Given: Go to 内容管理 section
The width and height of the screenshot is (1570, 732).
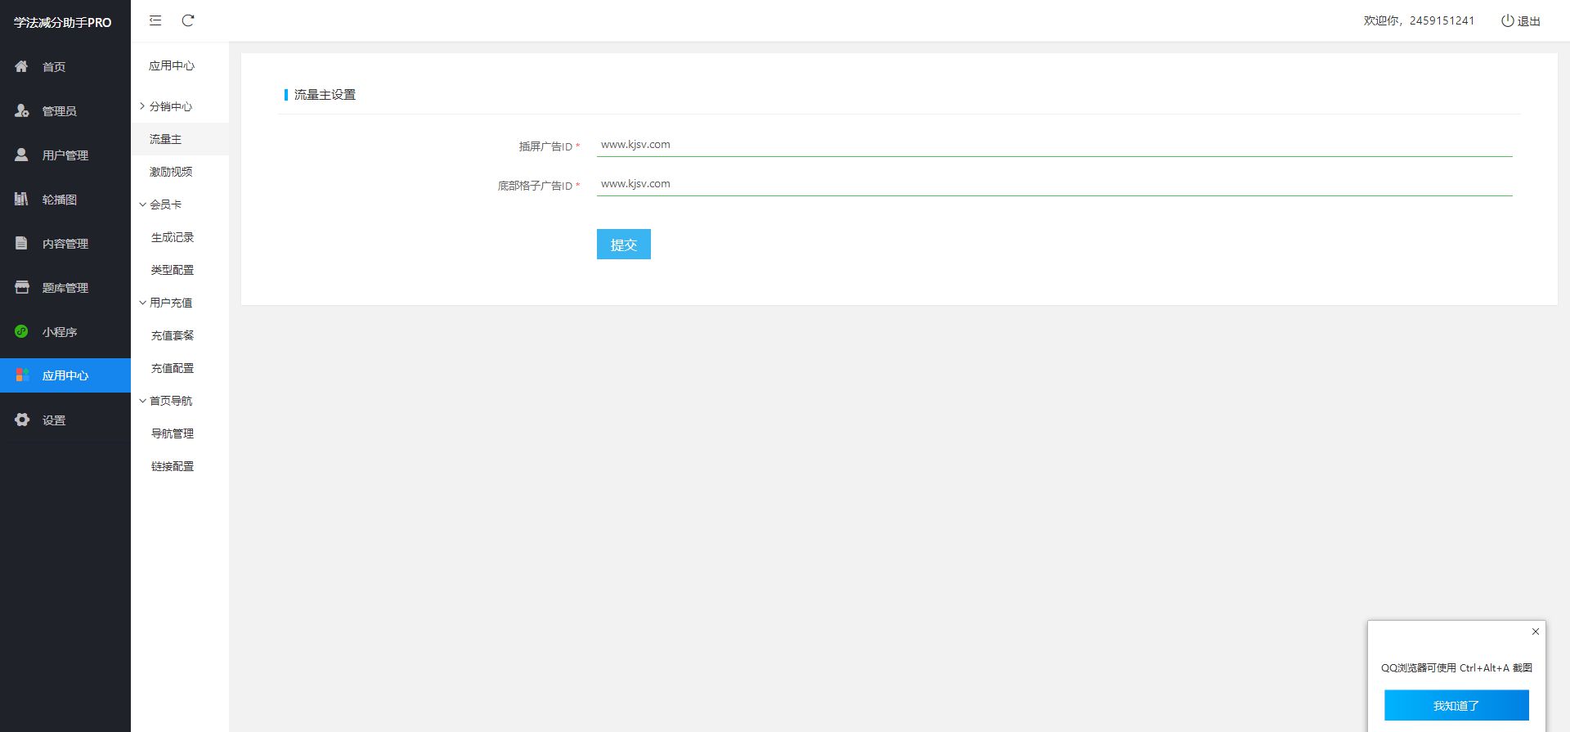Looking at the screenshot, I should click(65, 243).
